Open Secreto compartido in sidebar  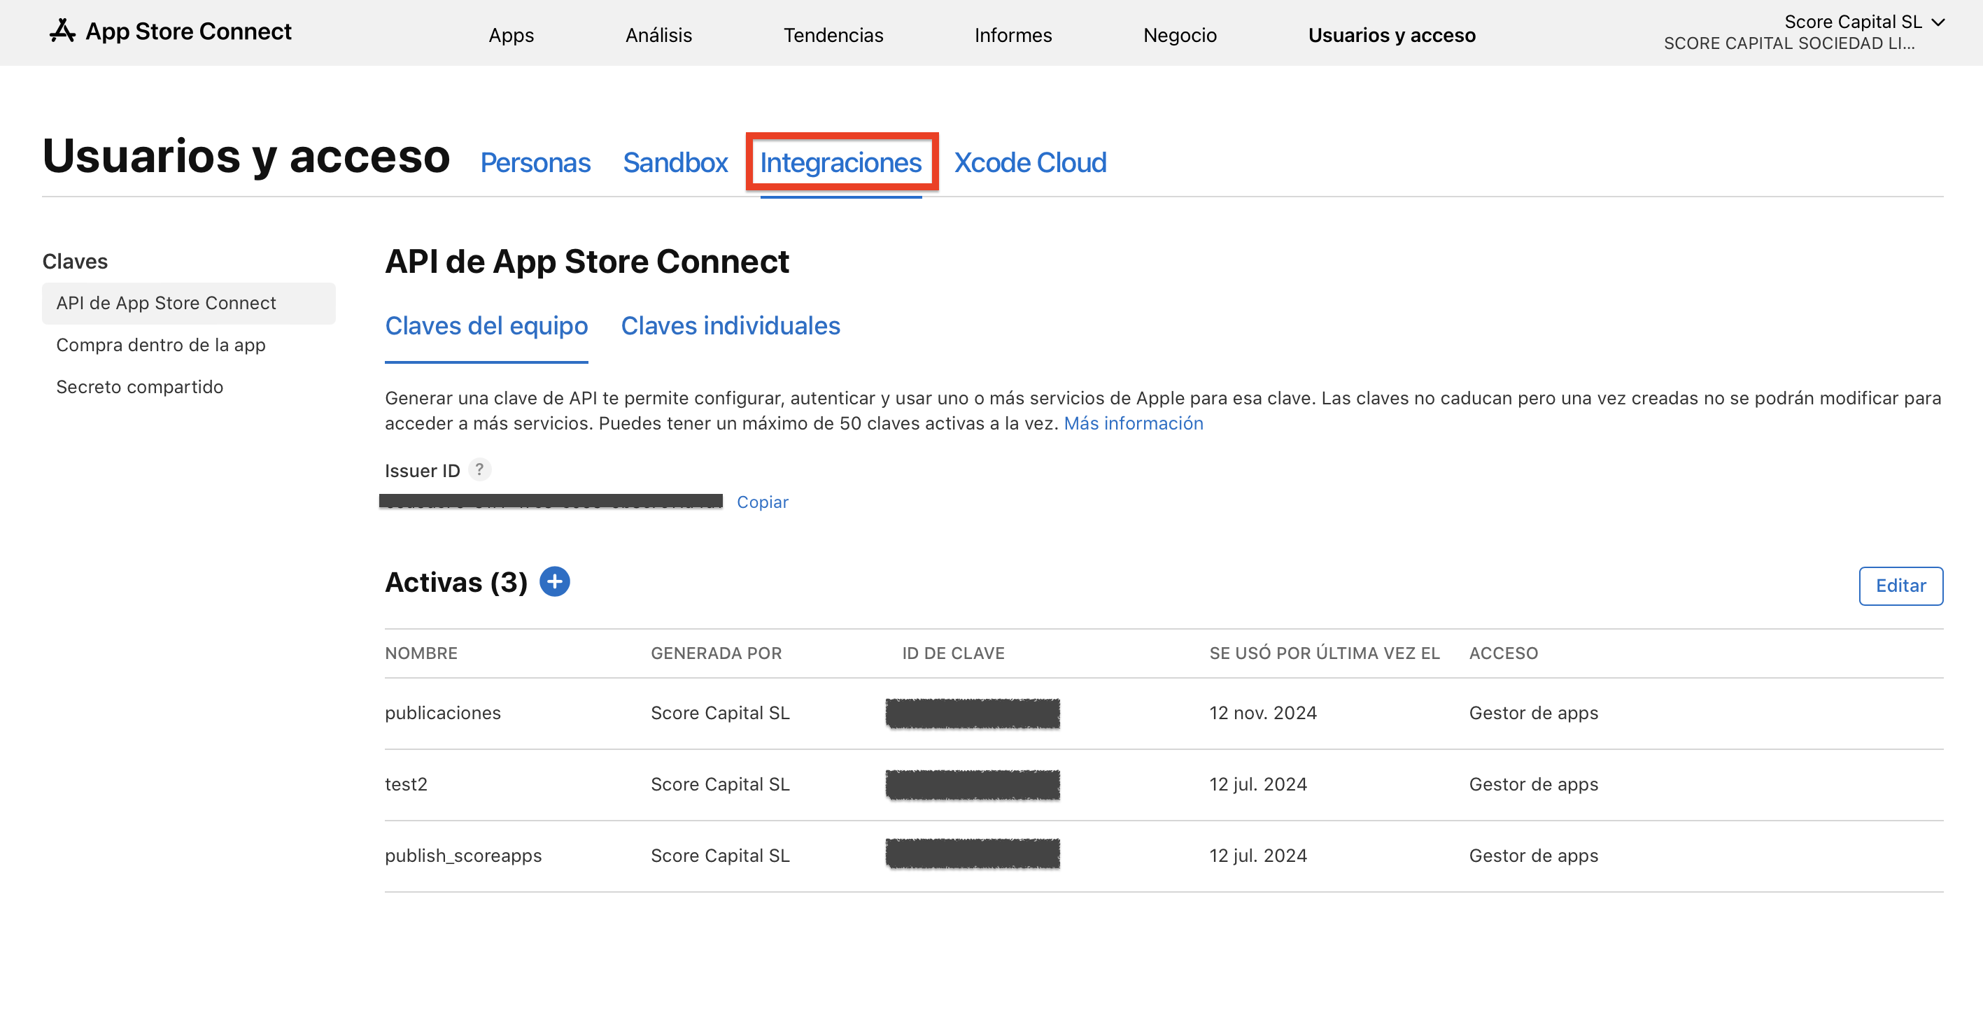coord(139,386)
